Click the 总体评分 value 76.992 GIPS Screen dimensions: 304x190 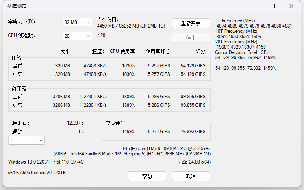click(193, 132)
